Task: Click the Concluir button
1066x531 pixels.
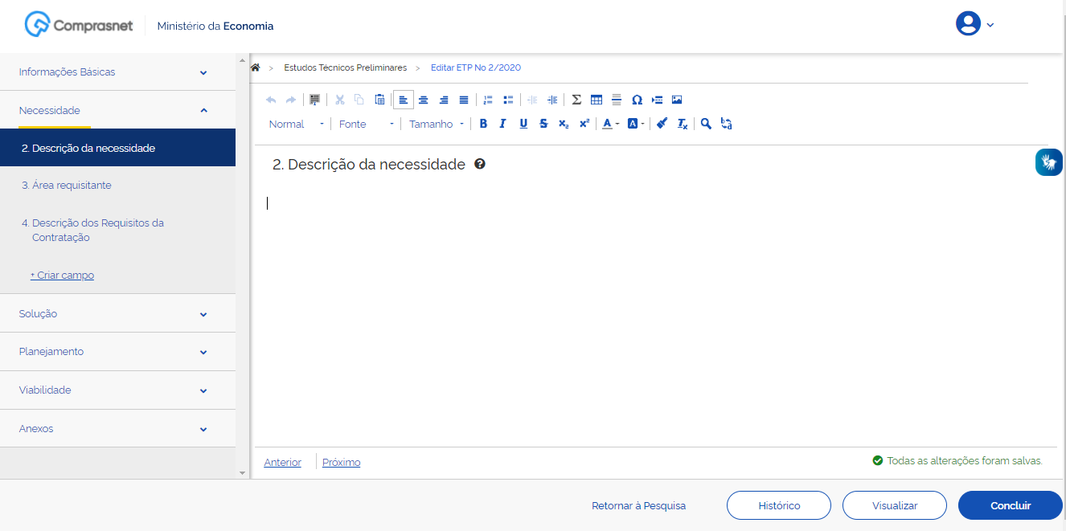Action: [1010, 505]
